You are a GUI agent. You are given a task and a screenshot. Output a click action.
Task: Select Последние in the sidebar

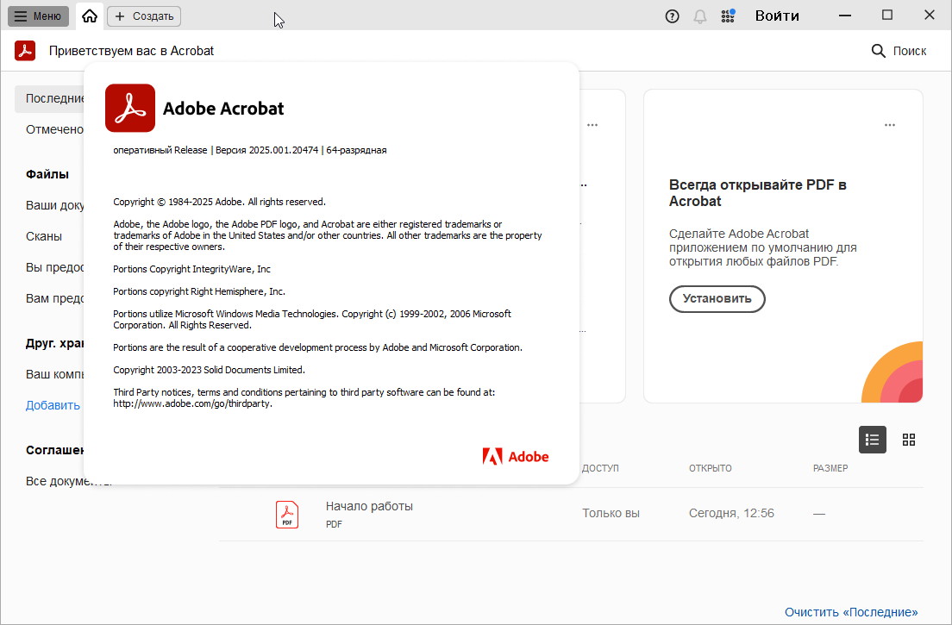[x=50, y=98]
